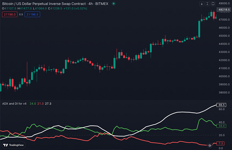Click the scroll-to-latest-bar double arrow icon

click(x=210, y=146)
